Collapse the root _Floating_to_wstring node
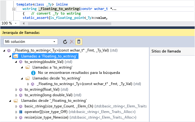The width and height of the screenshot is (195, 122). pos(4,51)
